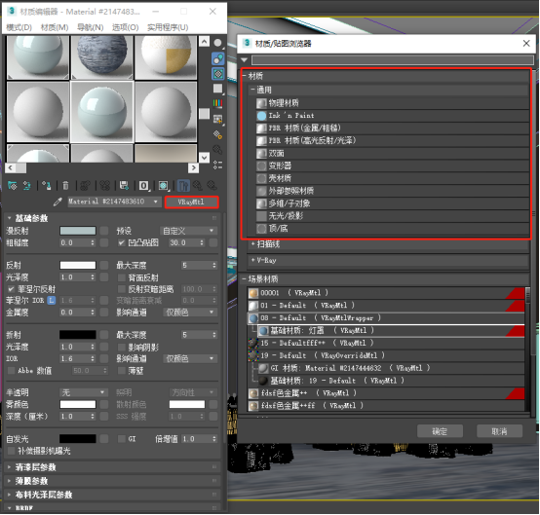The image size is (540, 515).
Task: Open the 预设 自定义 dropdown
Action: click(188, 231)
